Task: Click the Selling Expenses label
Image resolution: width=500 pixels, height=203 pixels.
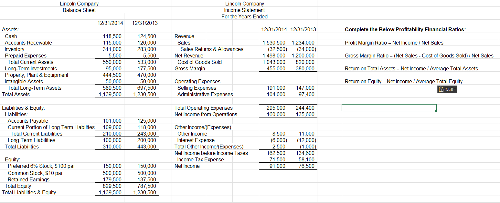Action: tap(197, 88)
